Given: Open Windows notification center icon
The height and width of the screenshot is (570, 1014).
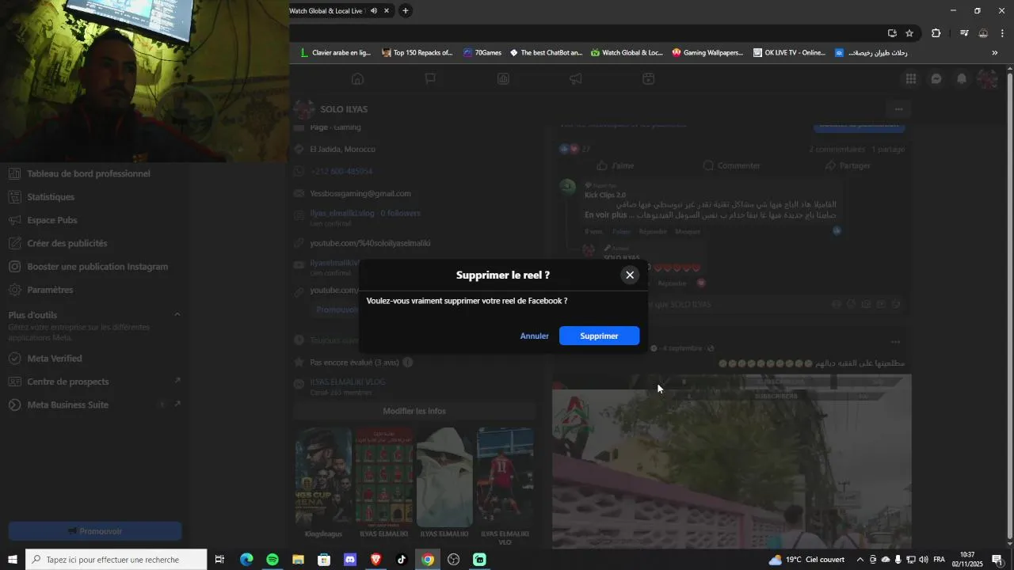Looking at the screenshot, I should click(997, 560).
